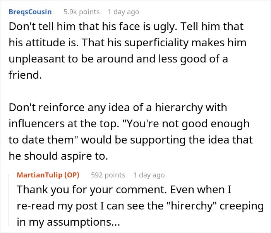Click the 592 points score
Screen dimensions: 271x233
pyautogui.click(x=108, y=175)
